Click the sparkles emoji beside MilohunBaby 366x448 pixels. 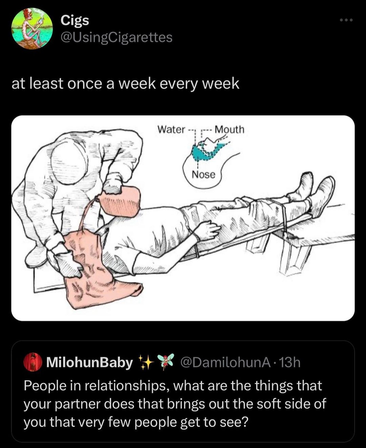146,362
